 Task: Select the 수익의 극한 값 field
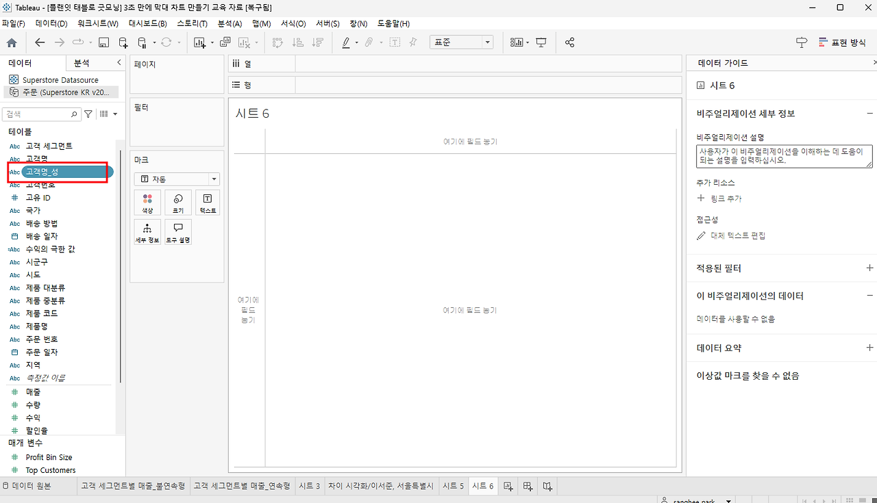click(x=51, y=249)
